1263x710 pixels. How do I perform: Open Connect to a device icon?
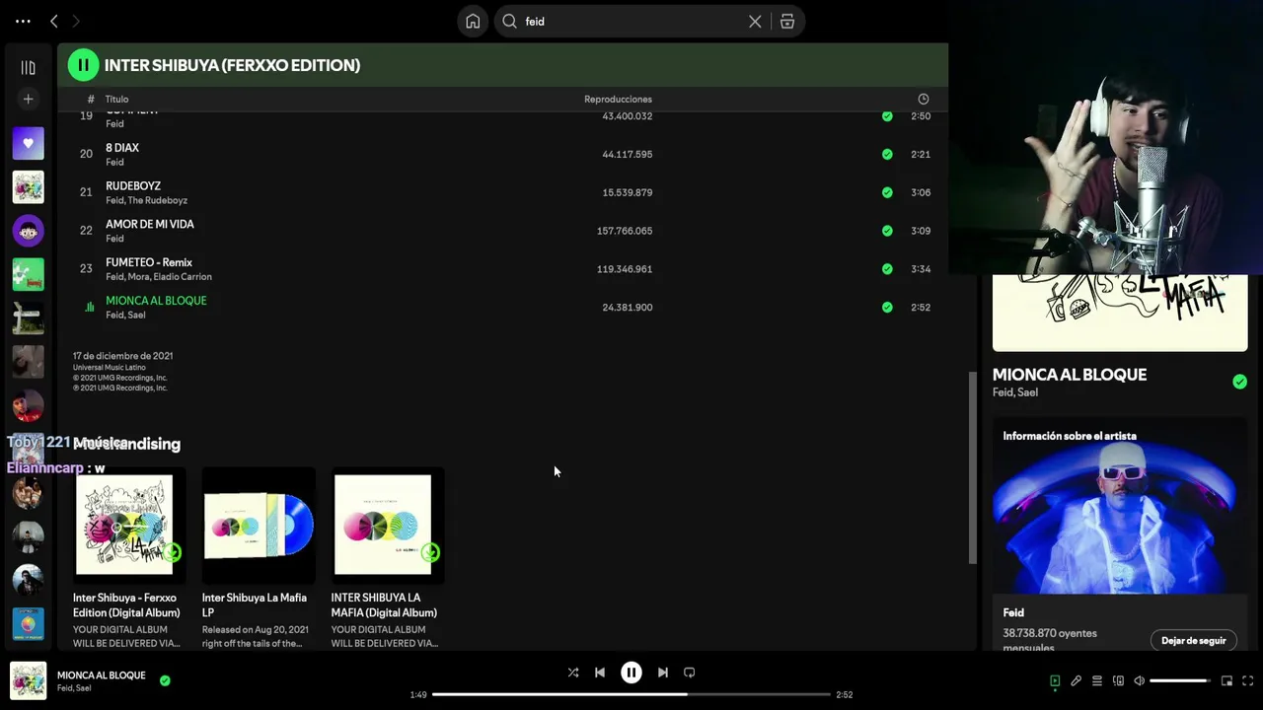(1118, 680)
